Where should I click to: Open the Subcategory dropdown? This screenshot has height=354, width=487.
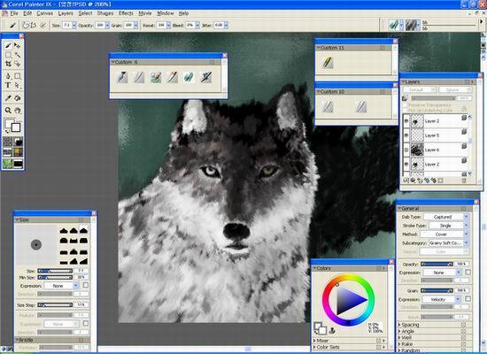[x=449, y=242]
